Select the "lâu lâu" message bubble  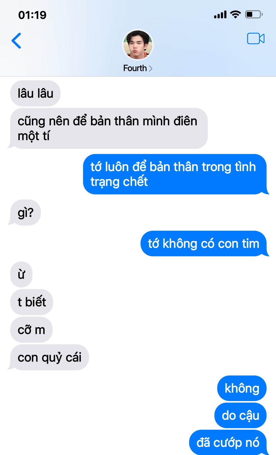tap(35, 93)
